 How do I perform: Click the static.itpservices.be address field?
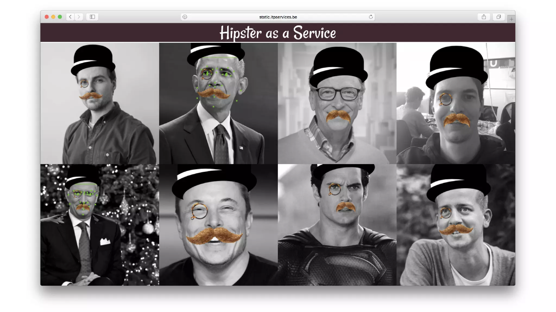pos(278,17)
